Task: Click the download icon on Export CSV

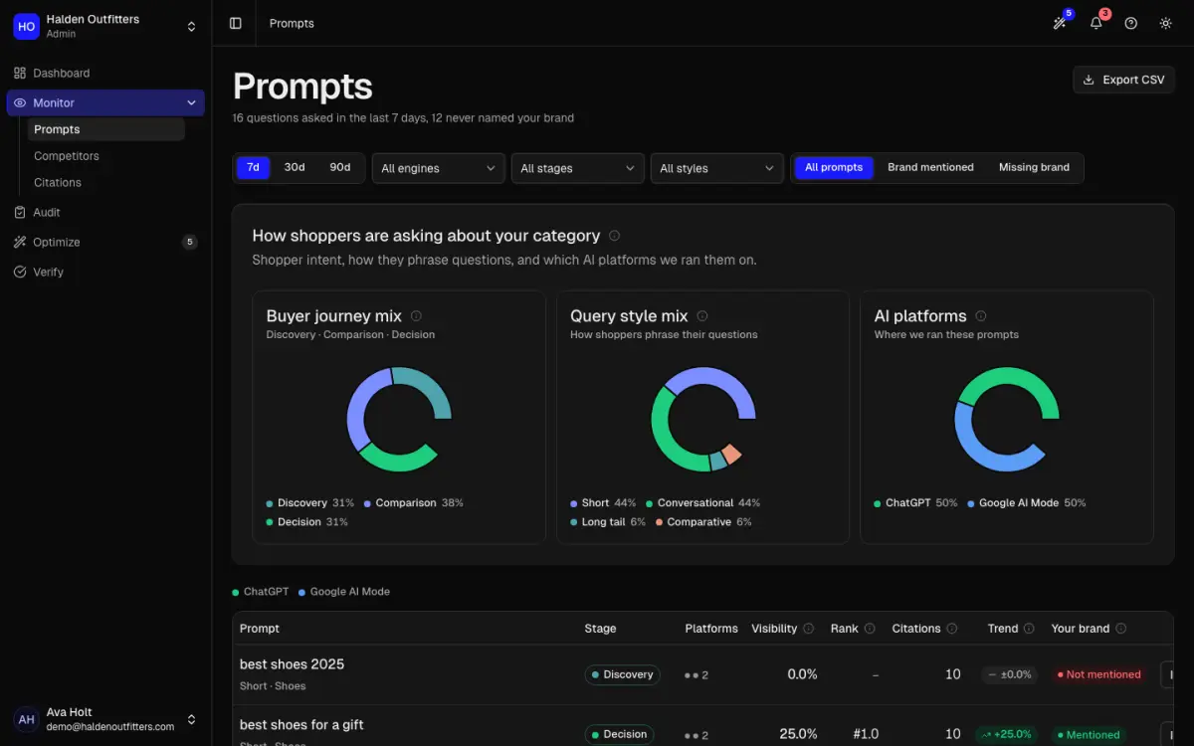Action: [1089, 80]
